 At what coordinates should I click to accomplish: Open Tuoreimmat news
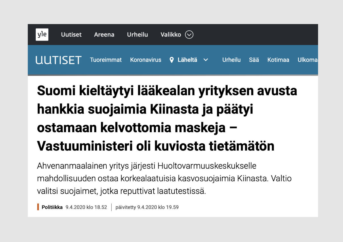point(106,60)
